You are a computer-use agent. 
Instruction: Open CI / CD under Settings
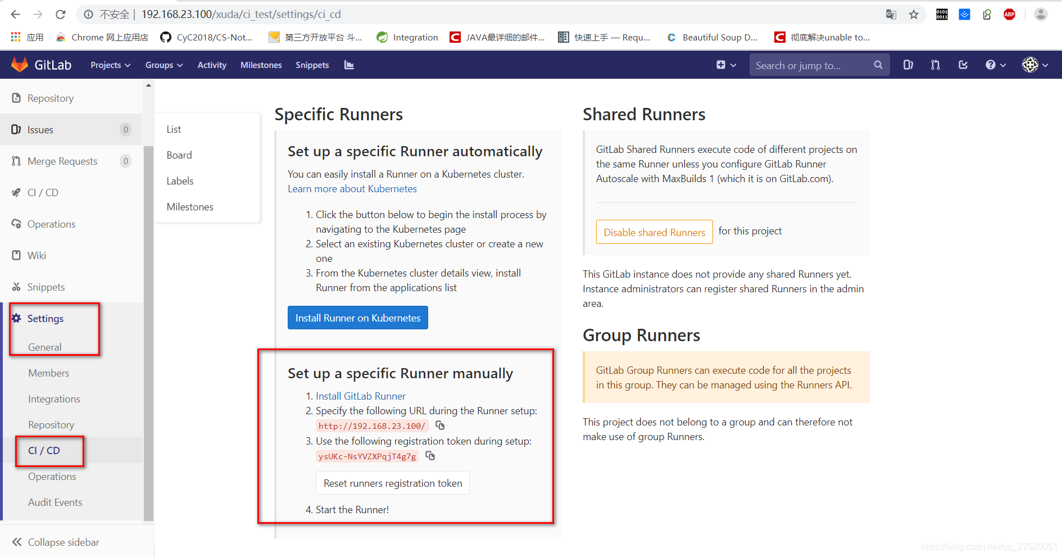tap(44, 451)
